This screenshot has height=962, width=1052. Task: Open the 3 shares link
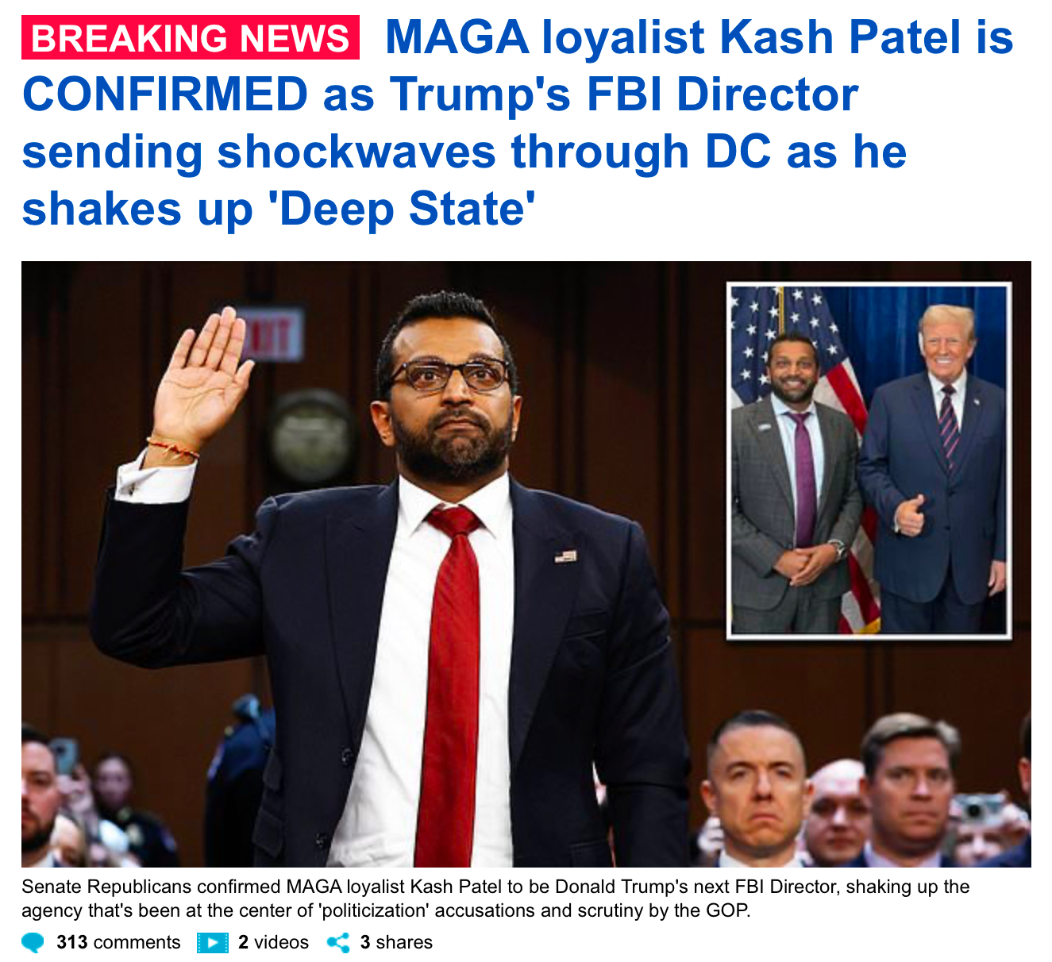[396, 942]
